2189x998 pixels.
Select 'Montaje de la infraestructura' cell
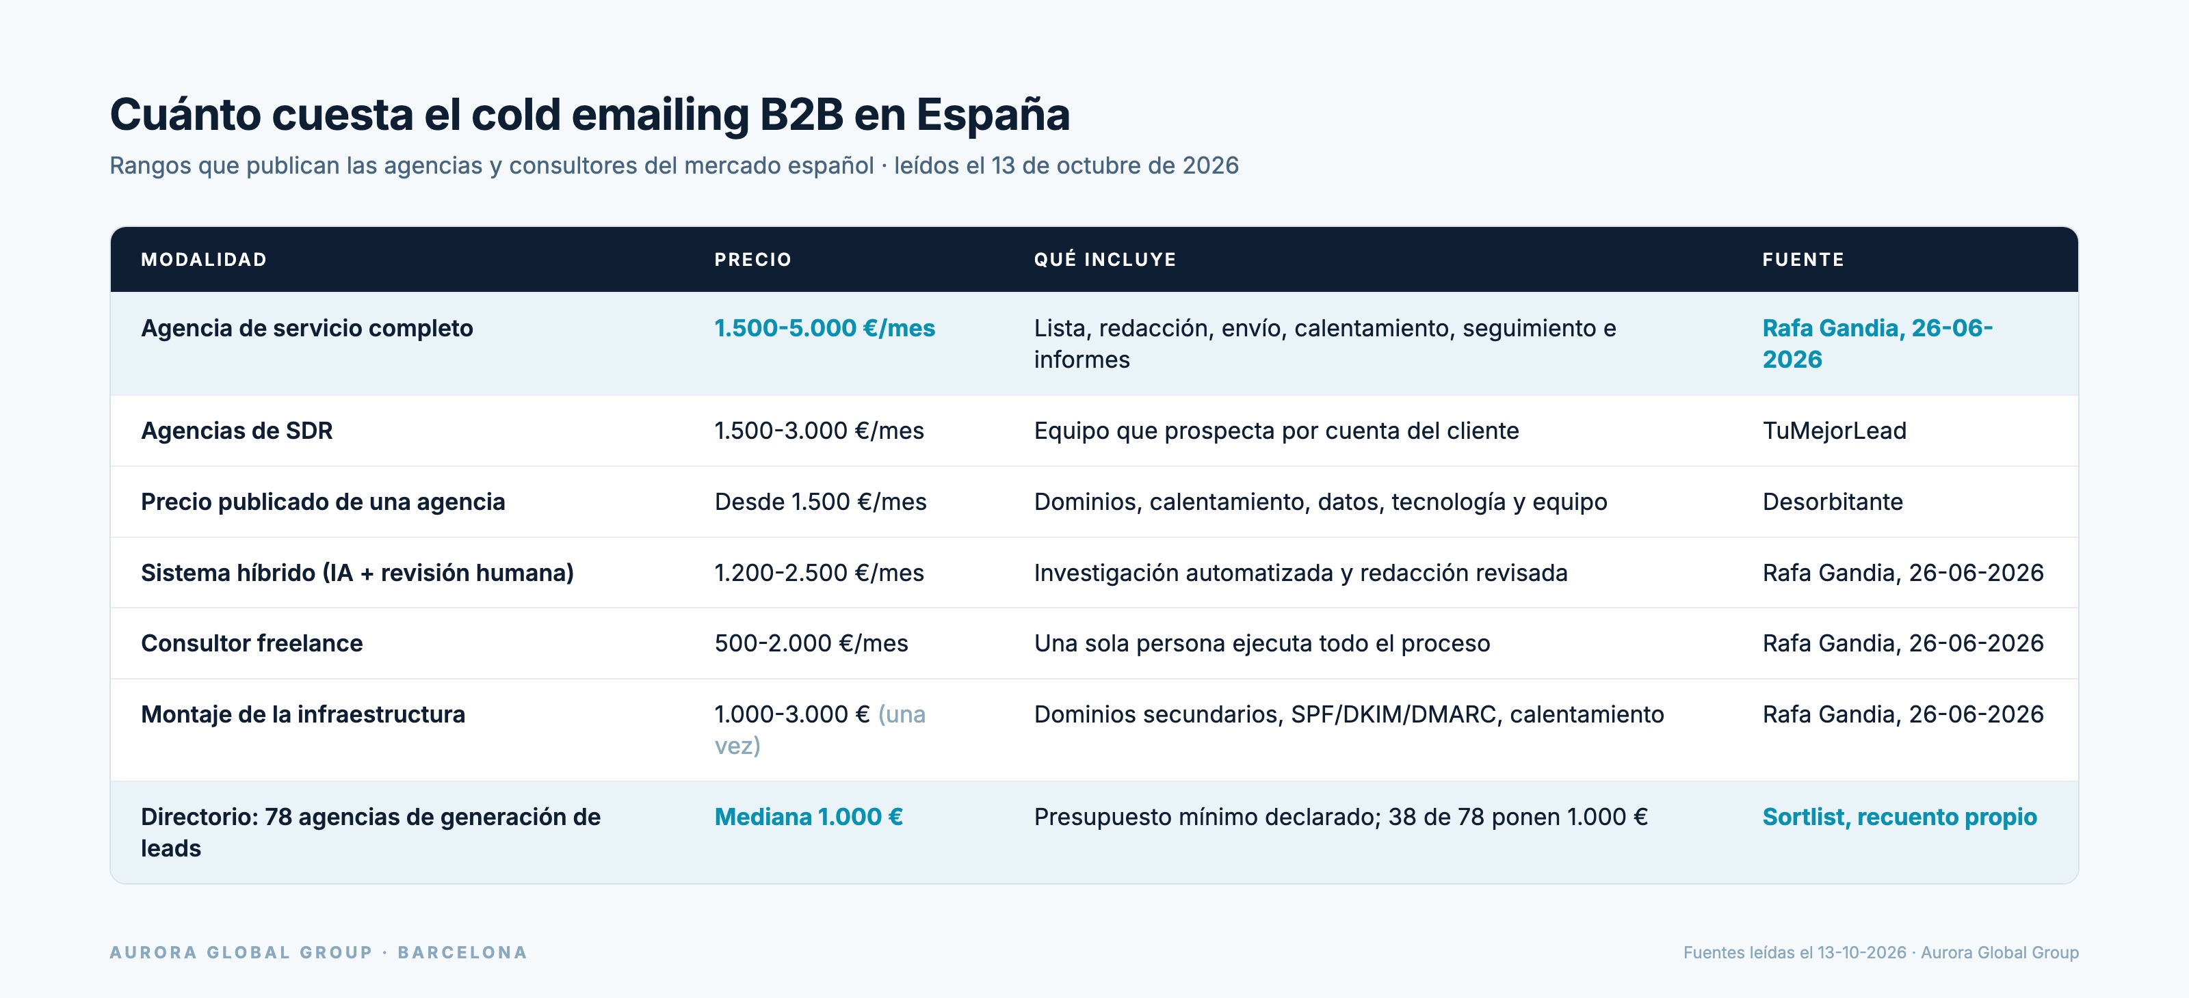click(x=302, y=715)
